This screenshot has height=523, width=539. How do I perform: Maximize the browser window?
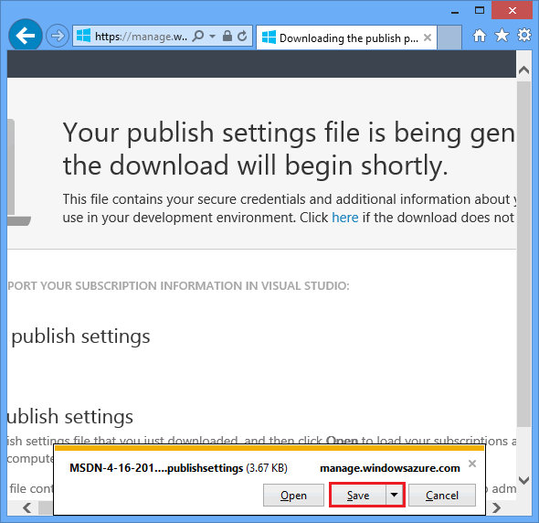(480, 10)
